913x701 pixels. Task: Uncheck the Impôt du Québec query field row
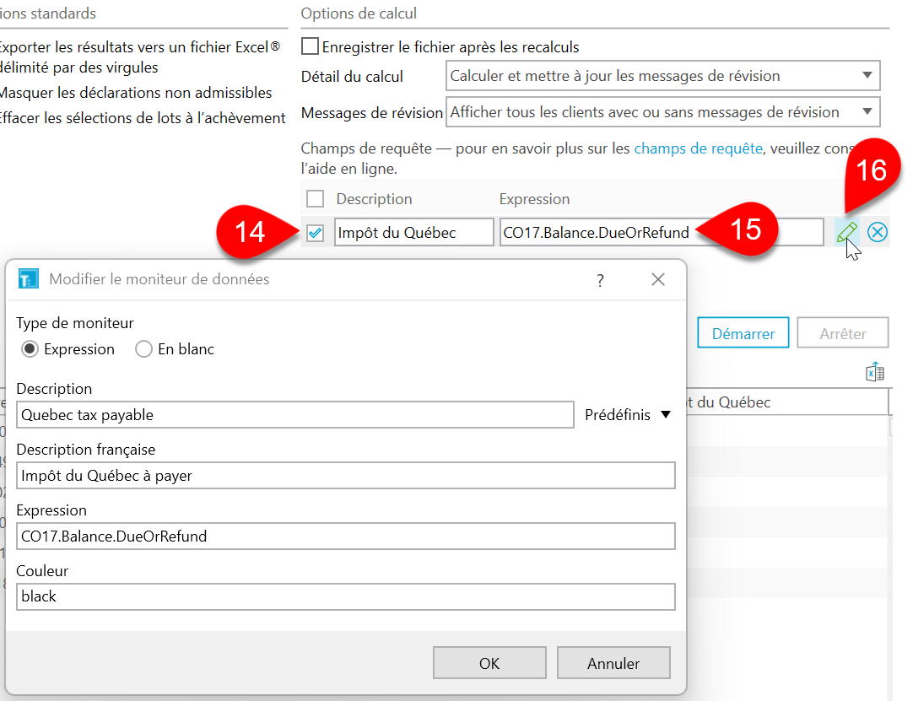[315, 233]
